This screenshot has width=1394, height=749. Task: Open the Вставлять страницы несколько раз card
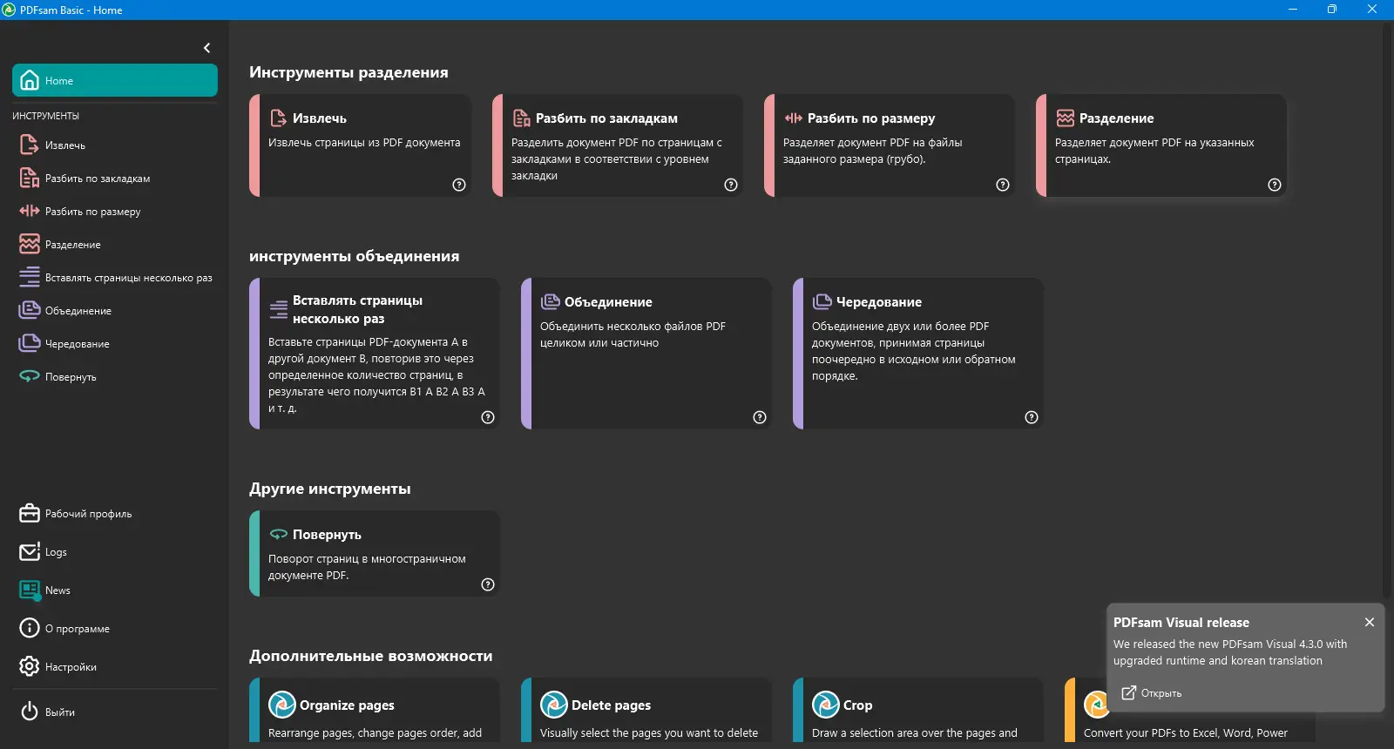pos(375,354)
